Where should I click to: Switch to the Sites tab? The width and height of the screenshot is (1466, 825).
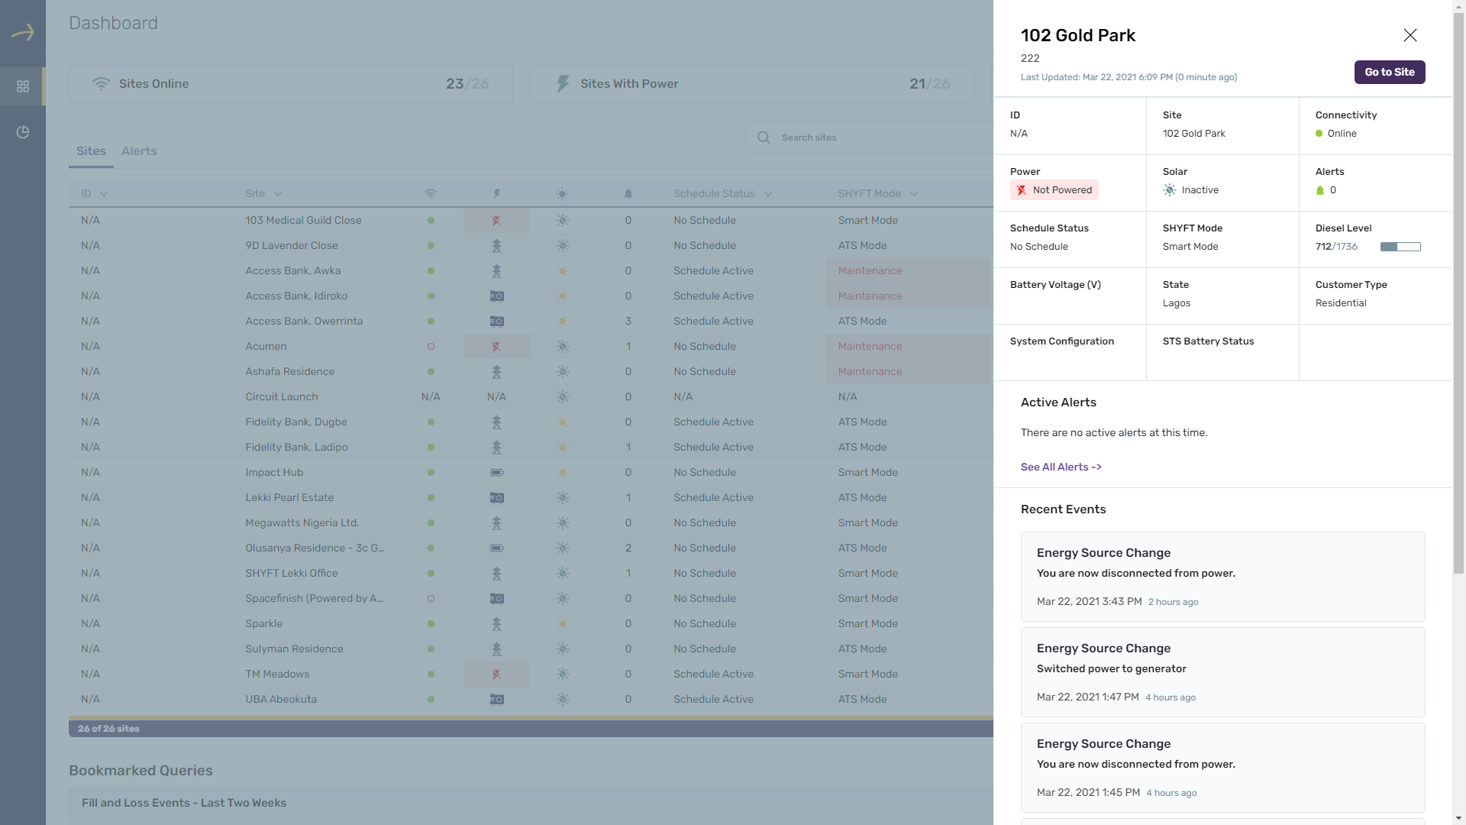[91, 151]
